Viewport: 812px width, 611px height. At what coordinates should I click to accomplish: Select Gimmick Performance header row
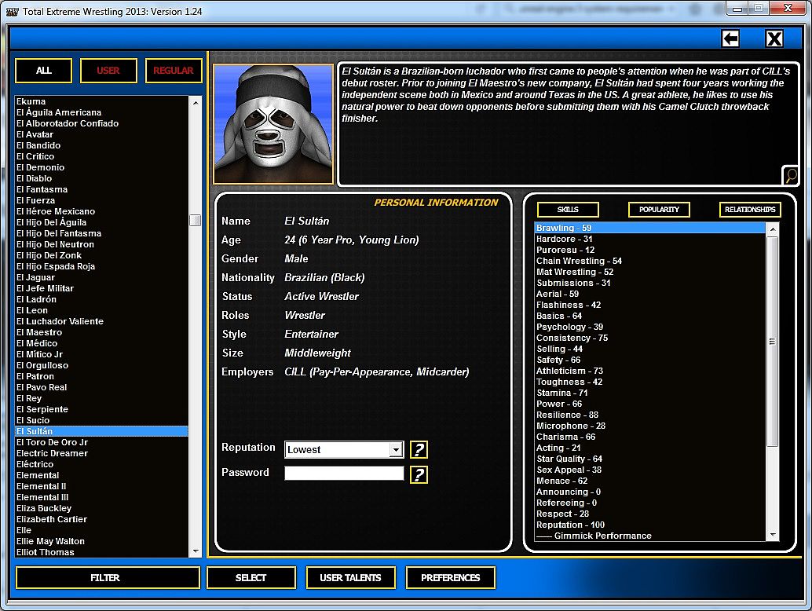650,536
